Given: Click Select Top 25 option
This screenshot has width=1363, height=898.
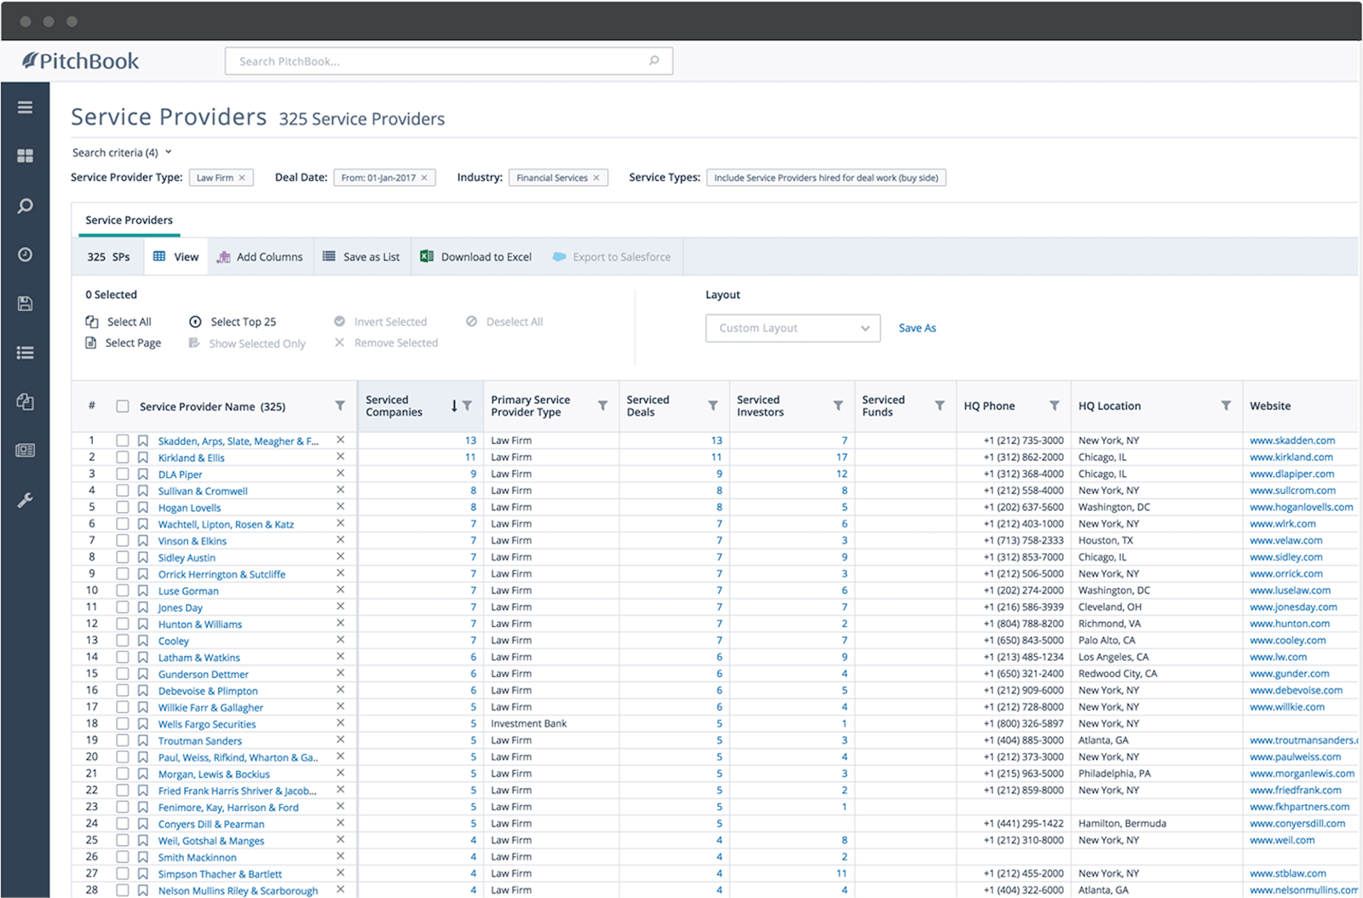Looking at the screenshot, I should [233, 321].
